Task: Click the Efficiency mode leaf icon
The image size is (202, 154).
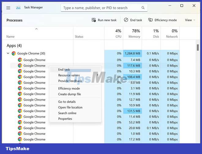Action: coord(150,20)
